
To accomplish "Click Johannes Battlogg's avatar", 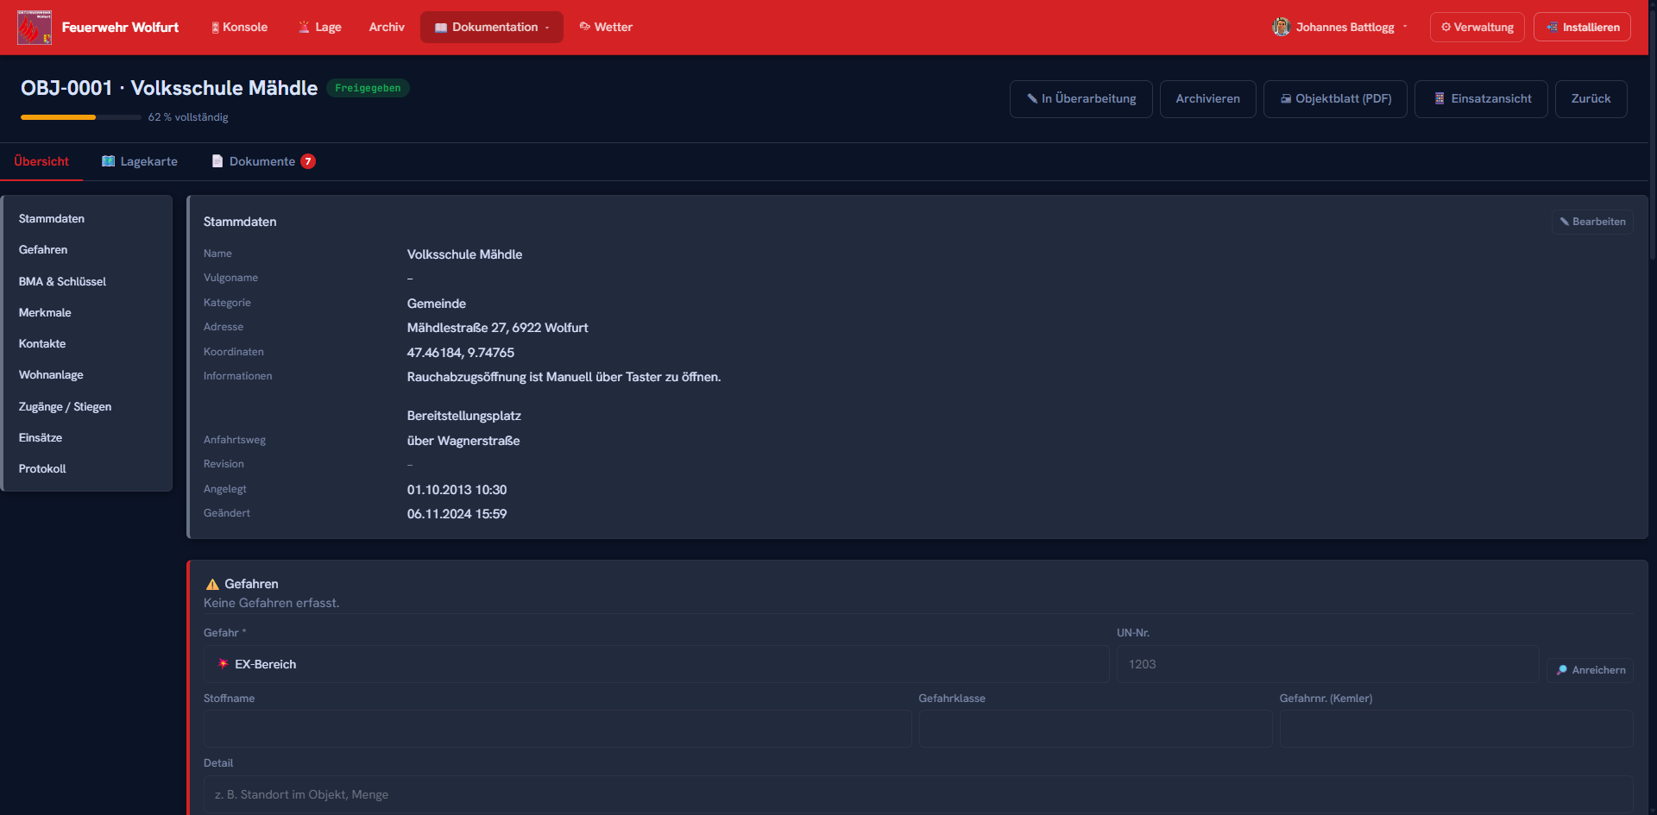I will point(1282,27).
